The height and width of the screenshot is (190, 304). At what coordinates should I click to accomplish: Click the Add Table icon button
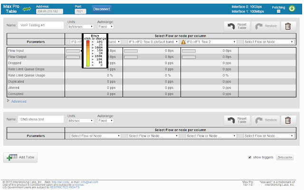20,157
